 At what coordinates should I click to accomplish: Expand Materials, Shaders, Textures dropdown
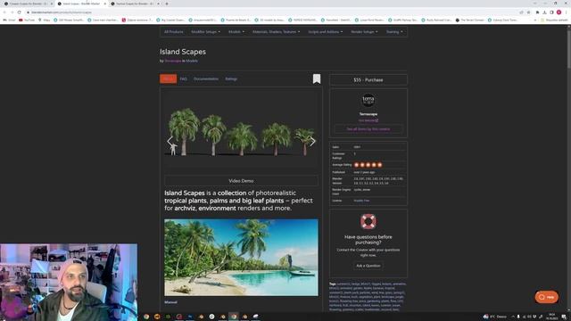click(277, 32)
